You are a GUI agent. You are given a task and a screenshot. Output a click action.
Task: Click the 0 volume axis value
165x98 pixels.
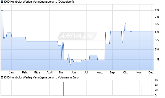(x=156, y=95)
